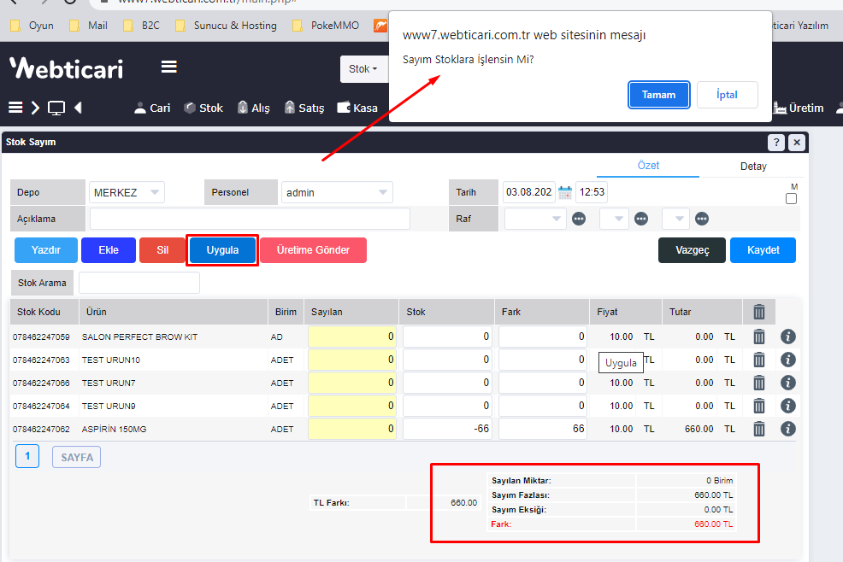Open the hamburger menu next to Webticari logo
Screen dimensions: 843x562
pos(169,67)
